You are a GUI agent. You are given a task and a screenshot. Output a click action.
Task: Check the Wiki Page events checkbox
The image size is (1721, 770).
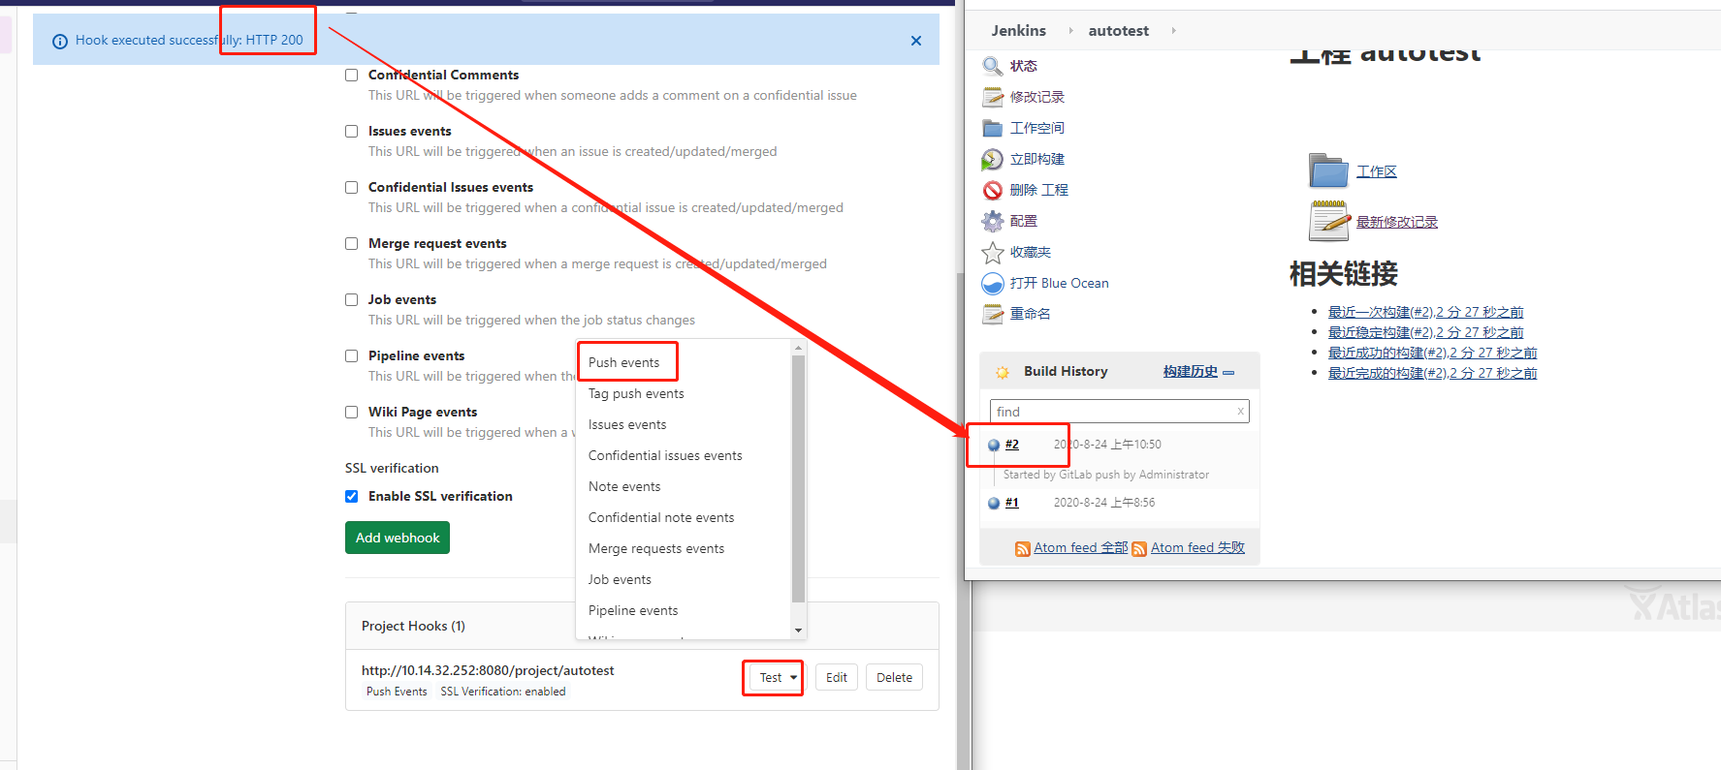point(352,412)
